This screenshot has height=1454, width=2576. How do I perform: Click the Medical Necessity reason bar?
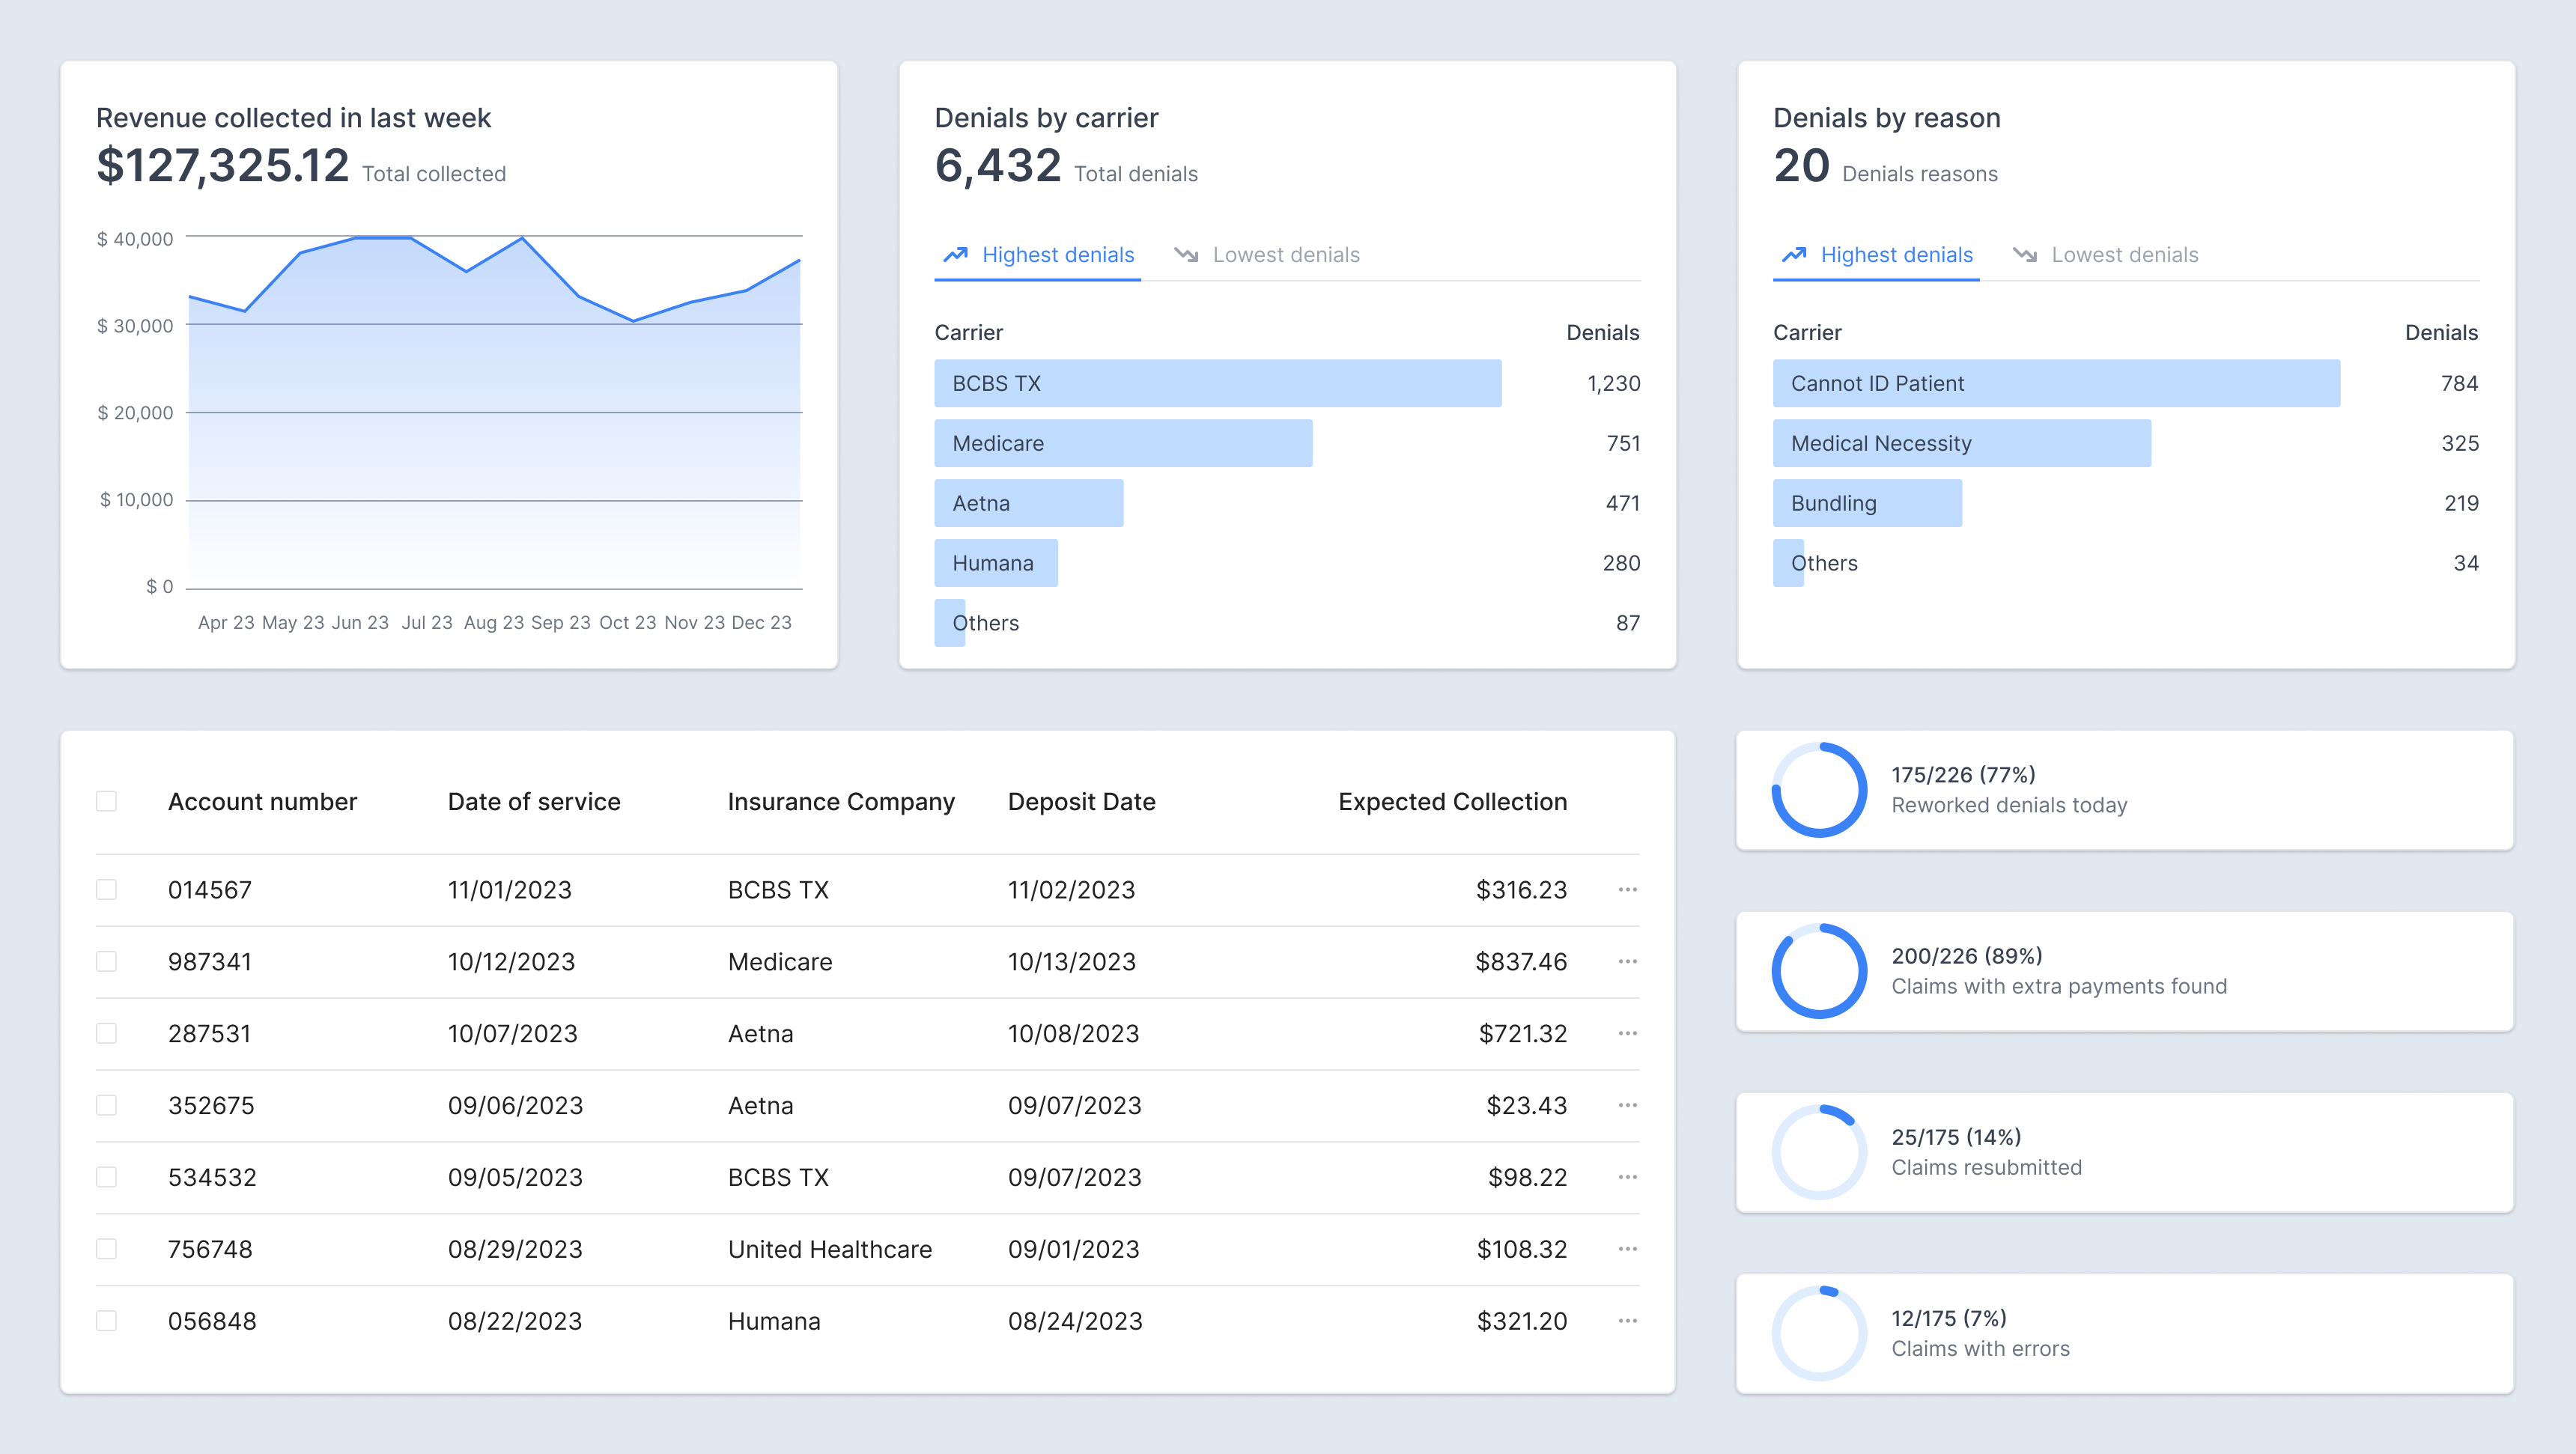1962,444
